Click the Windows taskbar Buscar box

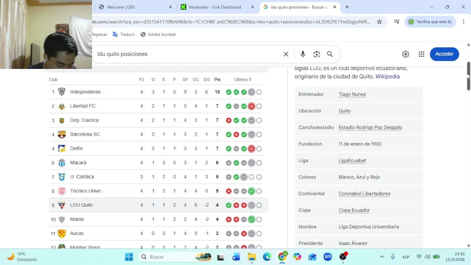coord(176,257)
